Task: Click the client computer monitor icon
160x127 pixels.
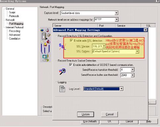Action: 45,58
